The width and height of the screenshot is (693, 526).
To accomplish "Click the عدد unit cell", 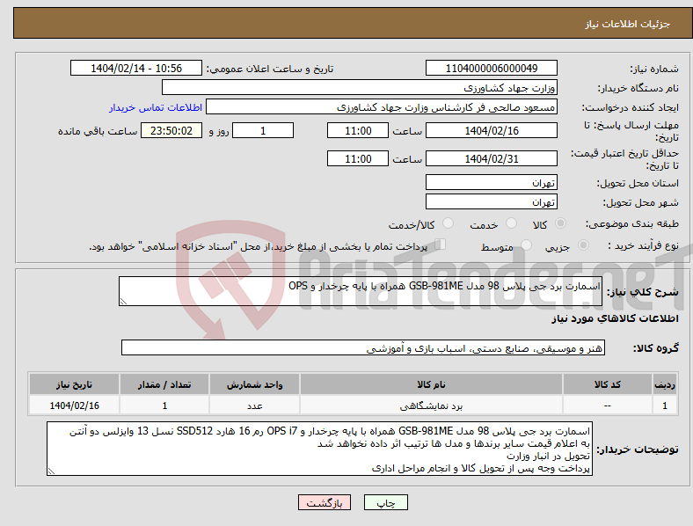I will pyautogui.click(x=254, y=405).
